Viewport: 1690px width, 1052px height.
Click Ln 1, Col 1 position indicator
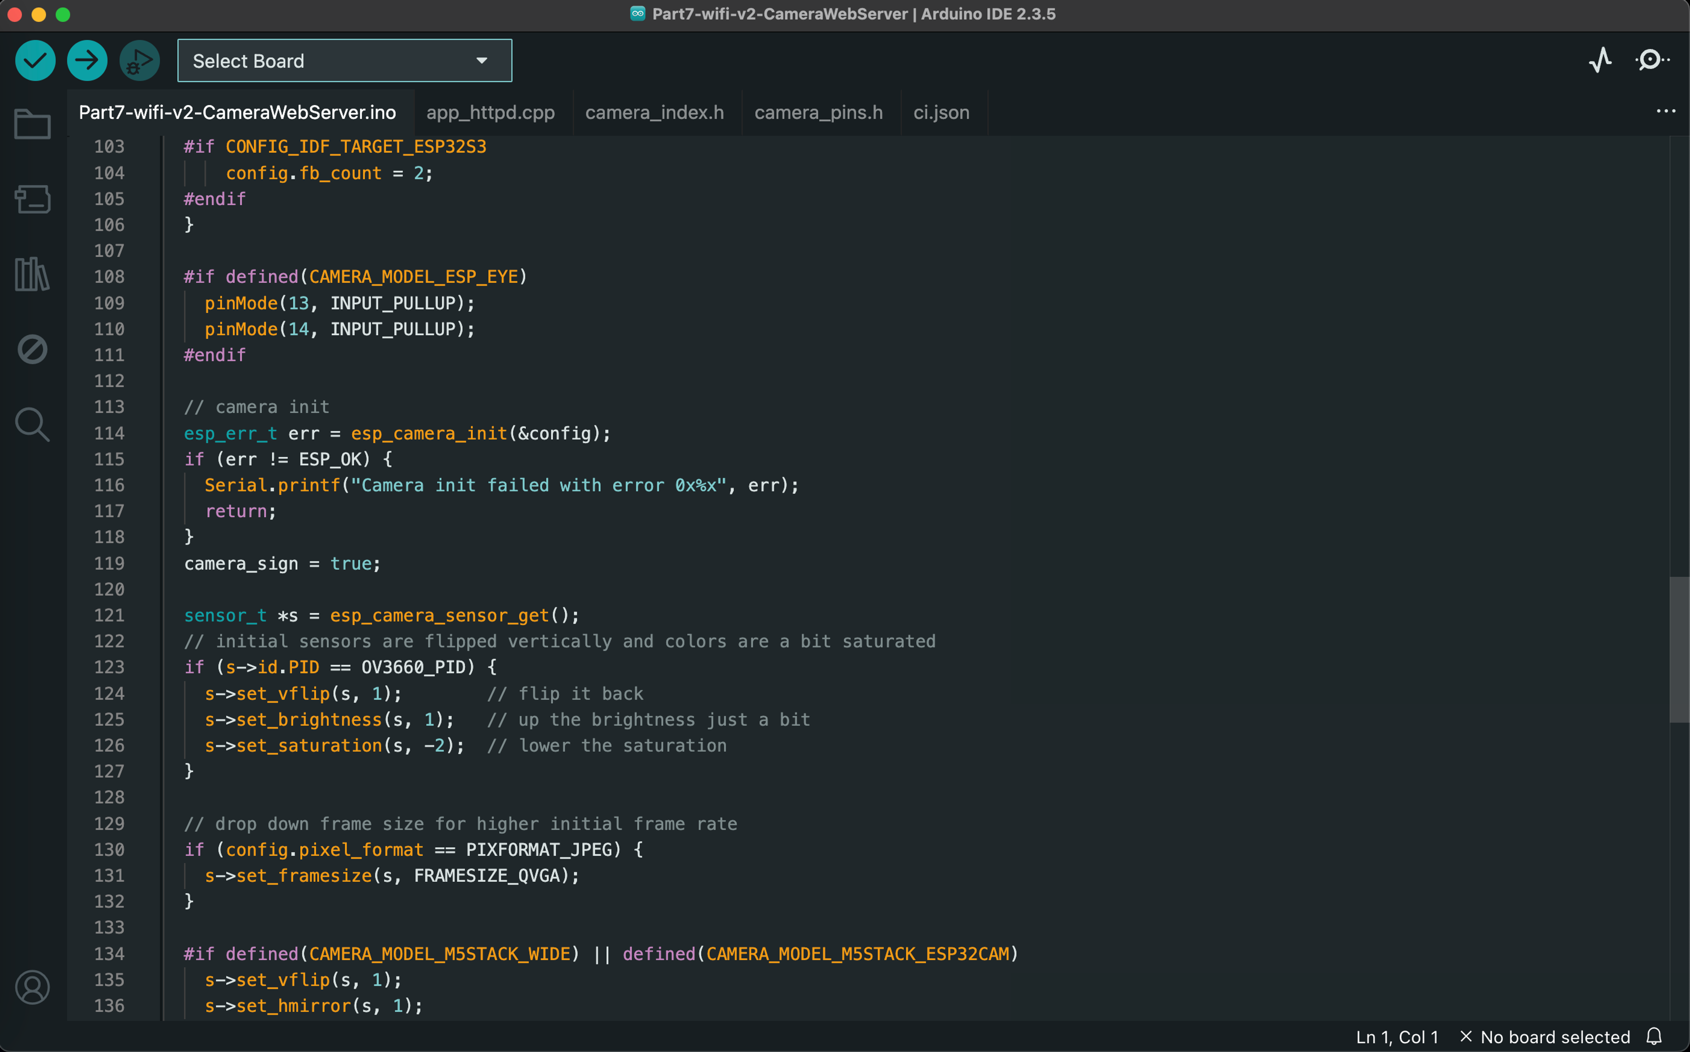tap(1396, 1037)
